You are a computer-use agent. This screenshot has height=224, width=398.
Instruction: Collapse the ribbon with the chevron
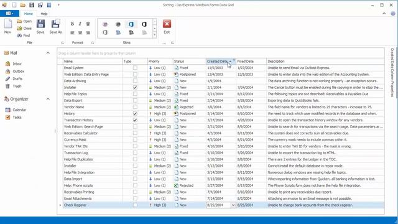[384, 14]
